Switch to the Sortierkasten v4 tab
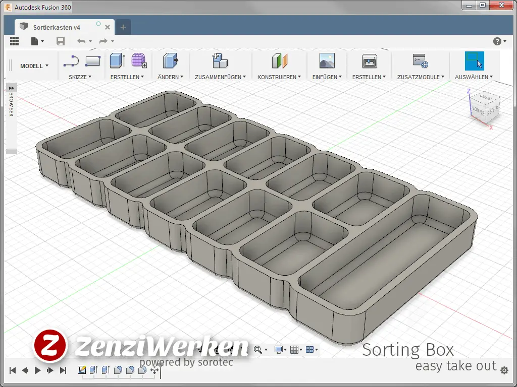The height and width of the screenshot is (387, 517). pos(57,28)
